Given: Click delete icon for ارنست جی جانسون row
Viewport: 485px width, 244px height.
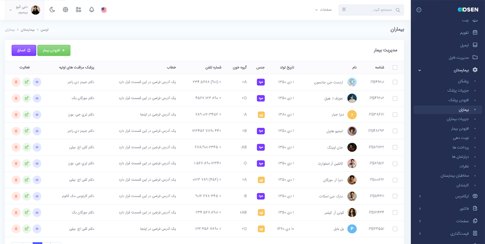Looking at the screenshot, I should tap(16, 82).
